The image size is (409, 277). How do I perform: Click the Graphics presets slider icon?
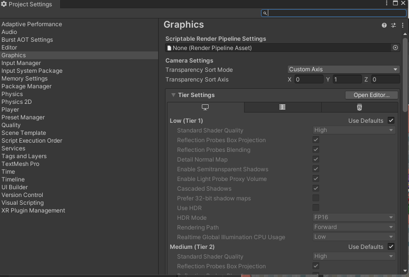pyautogui.click(x=393, y=25)
